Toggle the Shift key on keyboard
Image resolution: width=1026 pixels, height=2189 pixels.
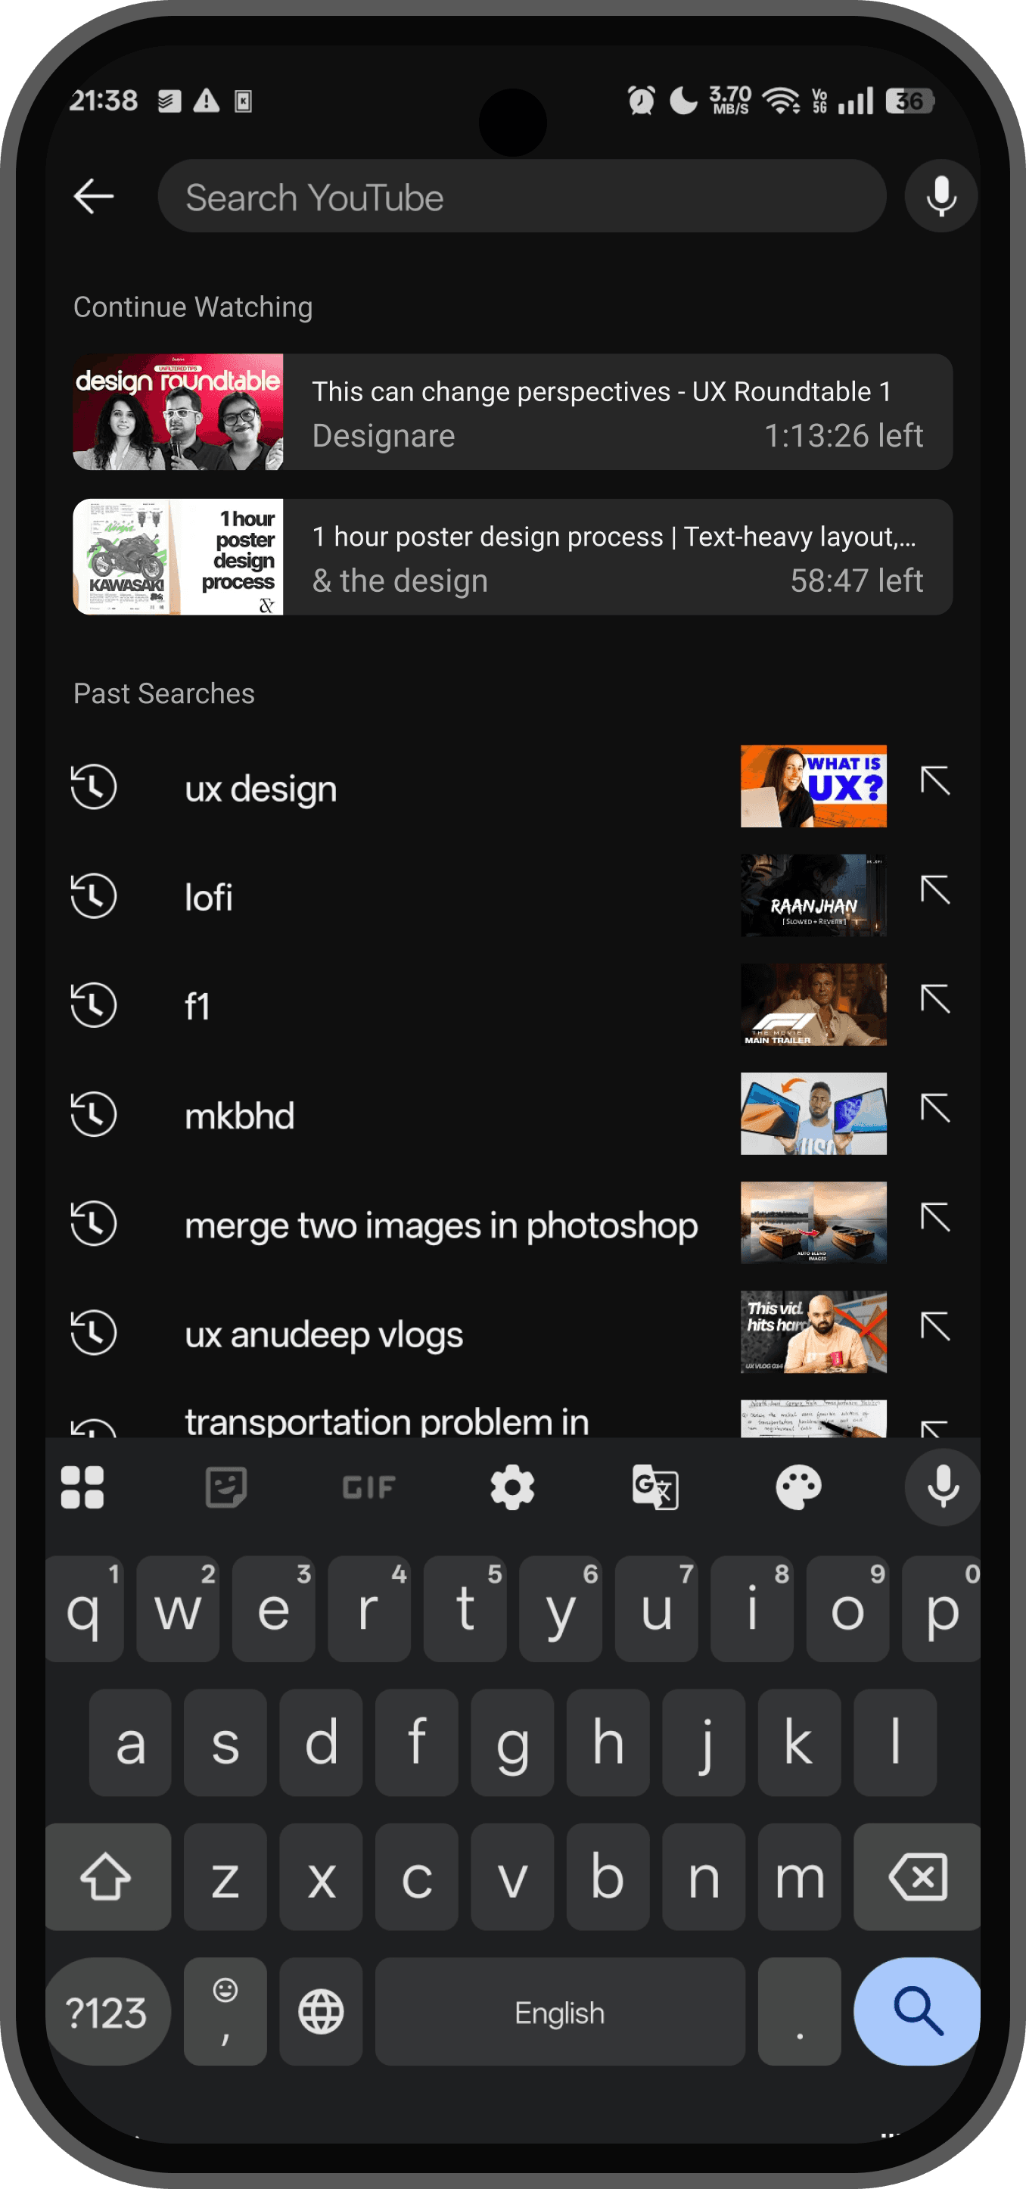(106, 1876)
